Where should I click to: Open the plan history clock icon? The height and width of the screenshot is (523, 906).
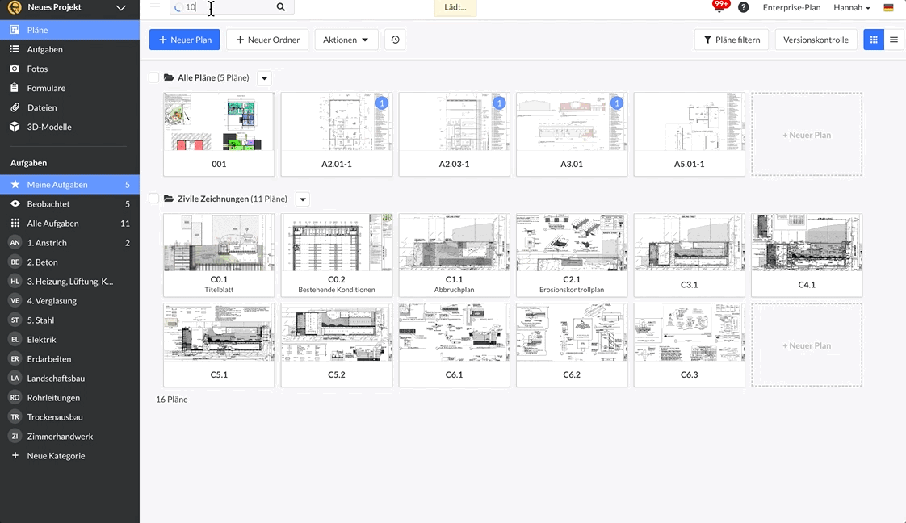pyautogui.click(x=395, y=40)
